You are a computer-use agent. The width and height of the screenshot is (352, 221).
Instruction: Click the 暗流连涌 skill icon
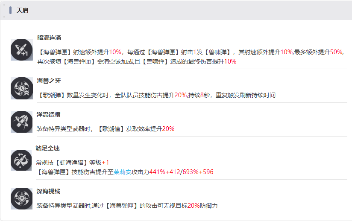pos(21,49)
